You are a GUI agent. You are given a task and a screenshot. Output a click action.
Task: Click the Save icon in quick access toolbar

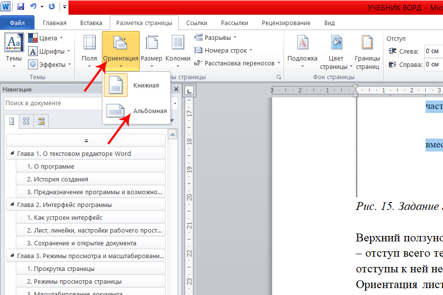tap(21, 7)
